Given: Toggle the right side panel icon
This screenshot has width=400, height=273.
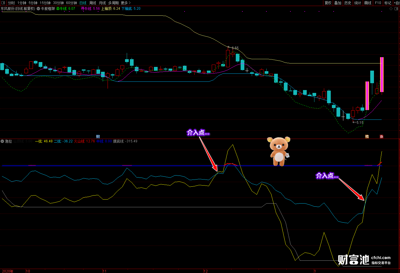Looking at the screenshot, I should point(396,9).
